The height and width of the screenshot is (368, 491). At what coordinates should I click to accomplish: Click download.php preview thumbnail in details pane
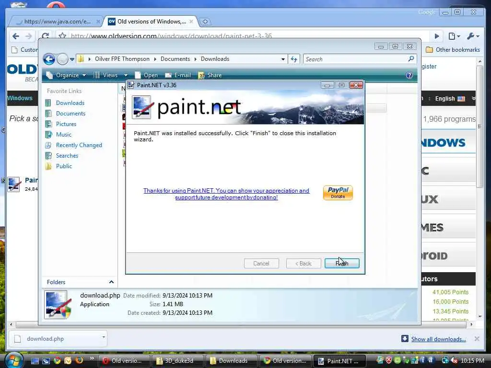click(x=58, y=305)
